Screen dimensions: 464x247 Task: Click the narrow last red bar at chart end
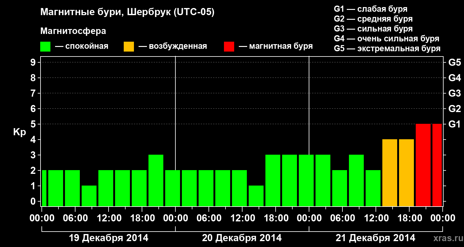437,165
